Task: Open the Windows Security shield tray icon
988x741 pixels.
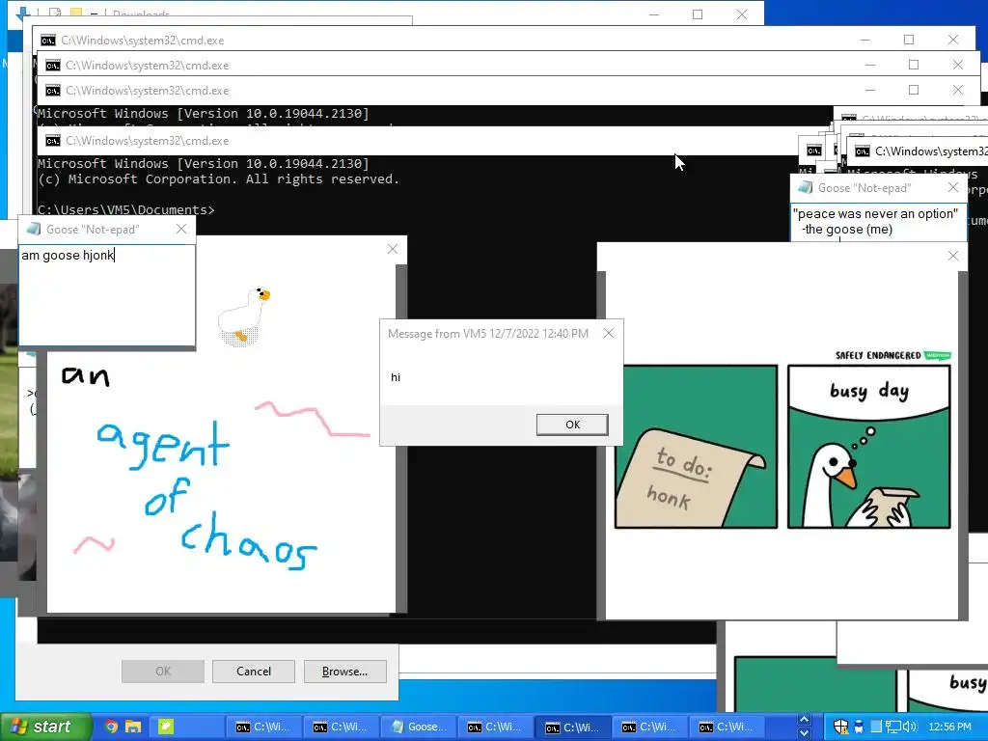Action: point(840,727)
